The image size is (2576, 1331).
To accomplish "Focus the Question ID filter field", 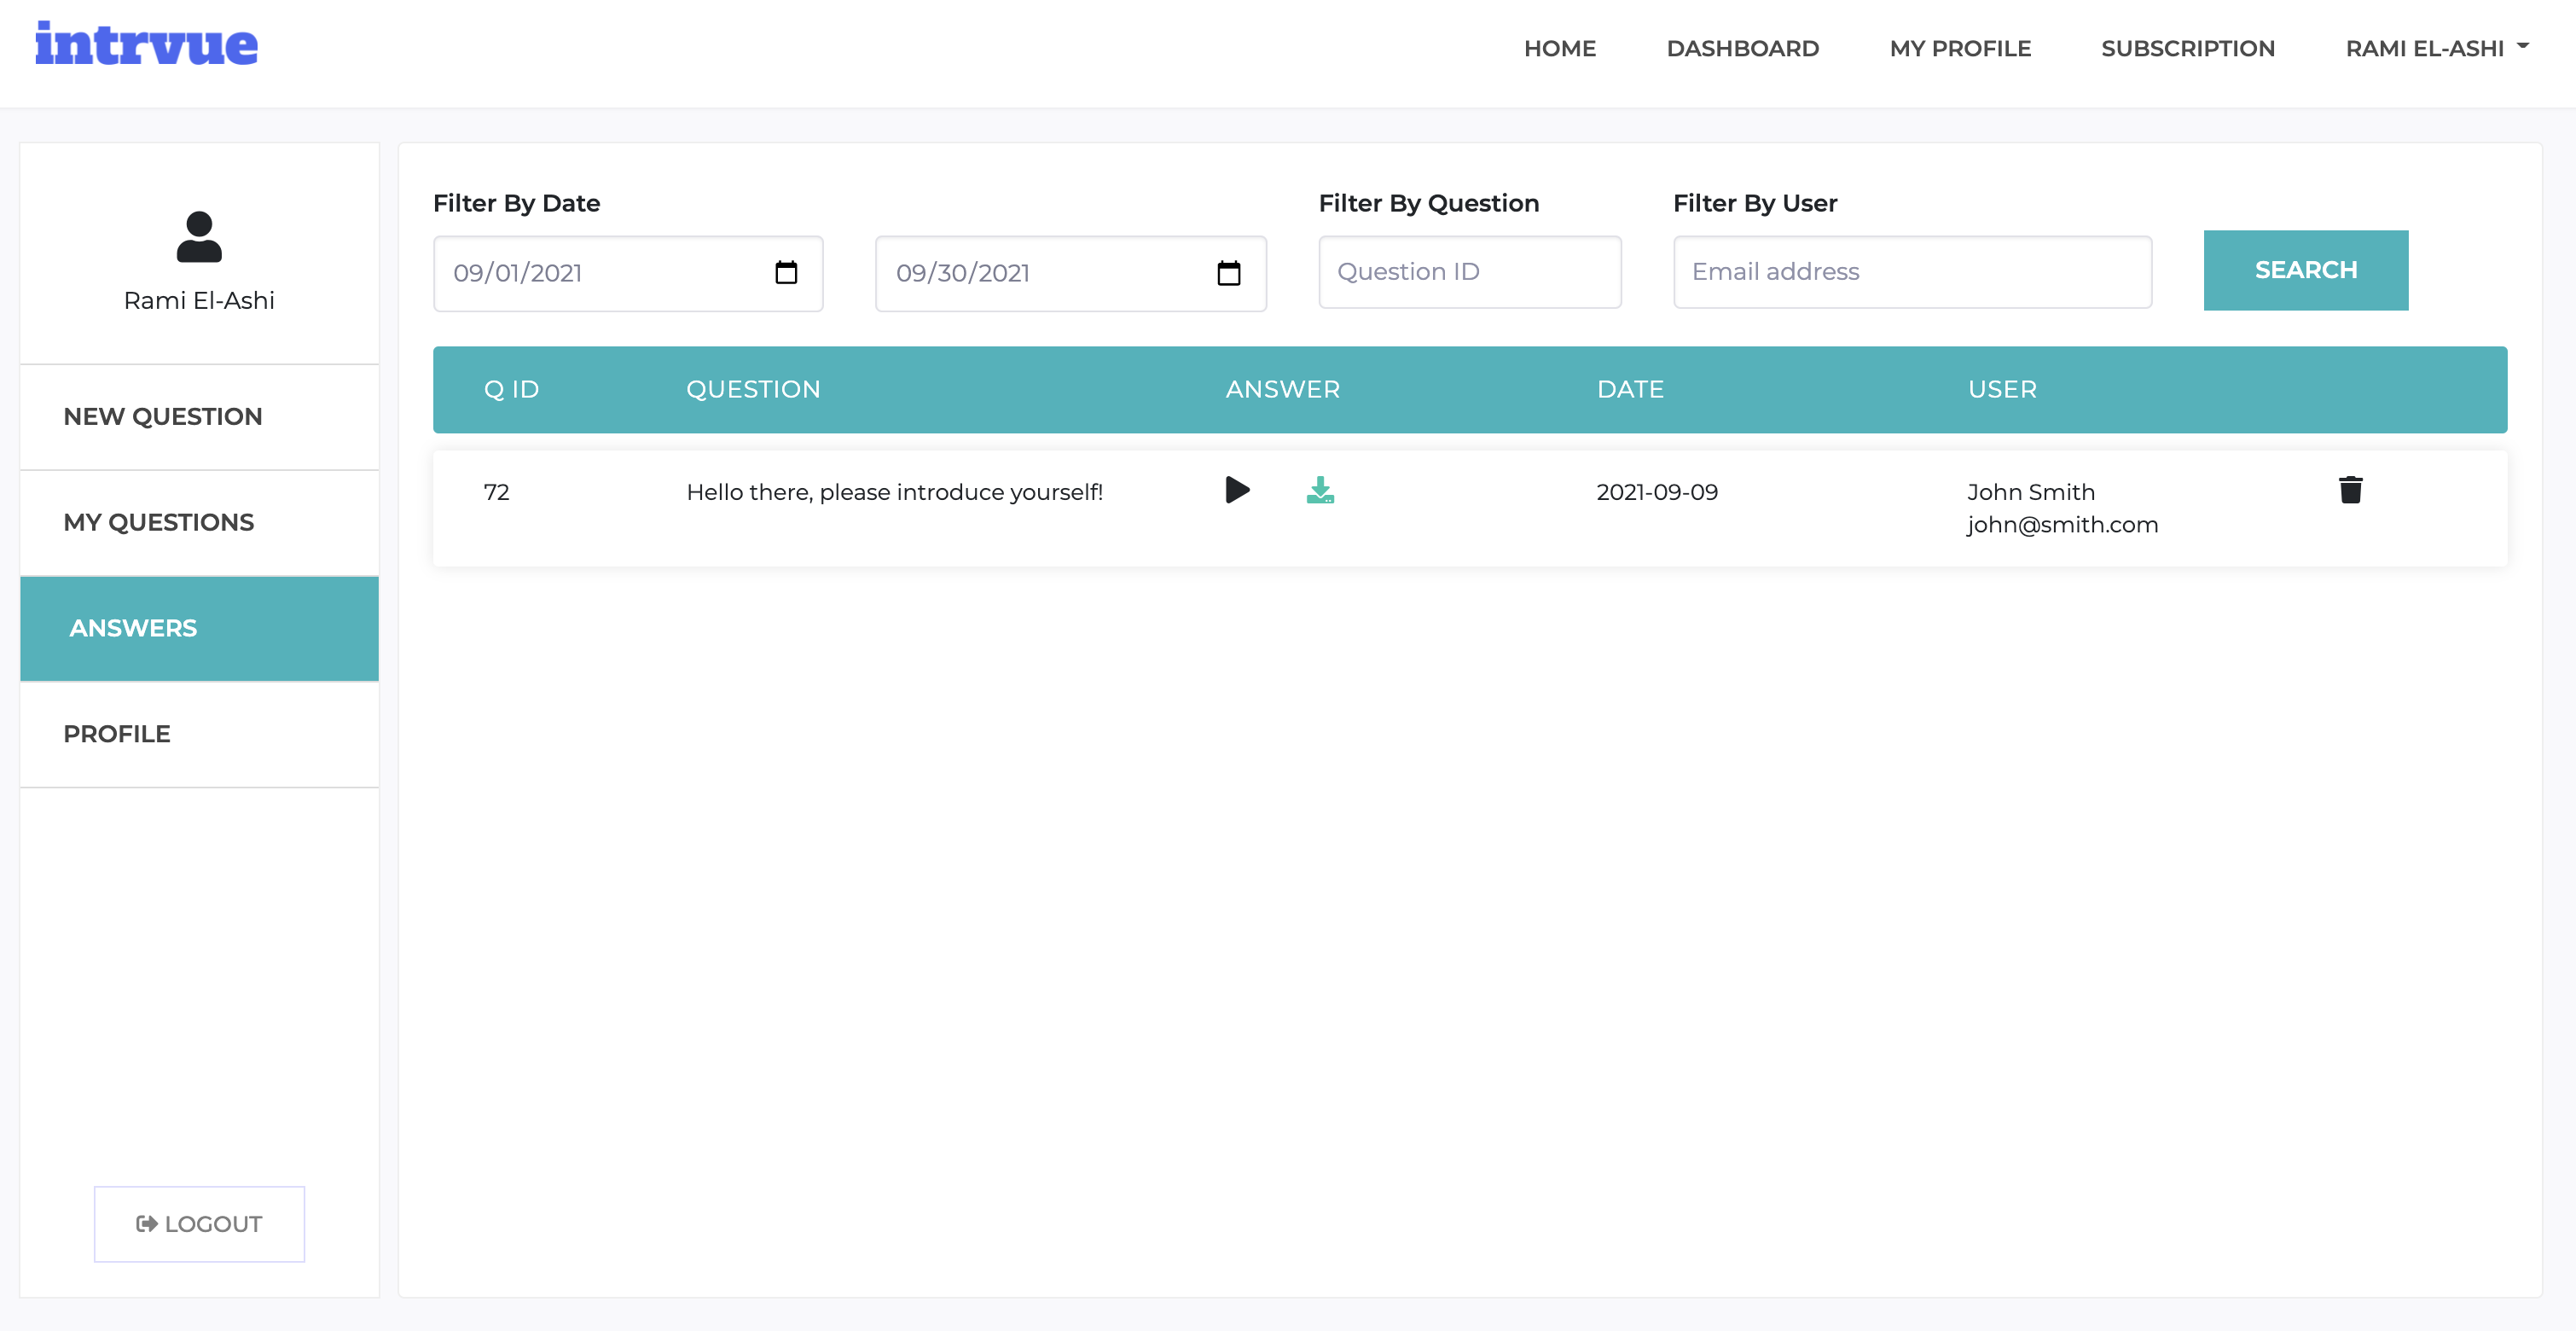I will [1469, 272].
